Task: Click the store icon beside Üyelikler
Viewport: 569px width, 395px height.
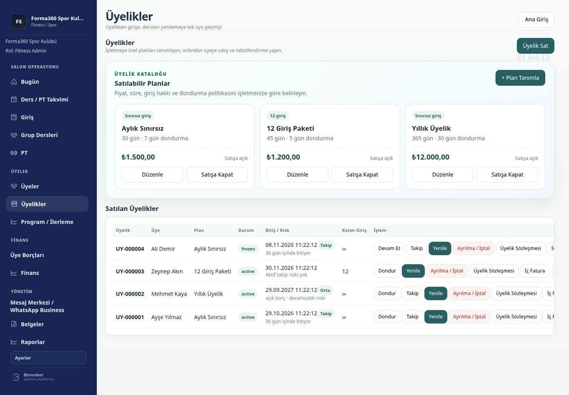Action: pos(14,204)
